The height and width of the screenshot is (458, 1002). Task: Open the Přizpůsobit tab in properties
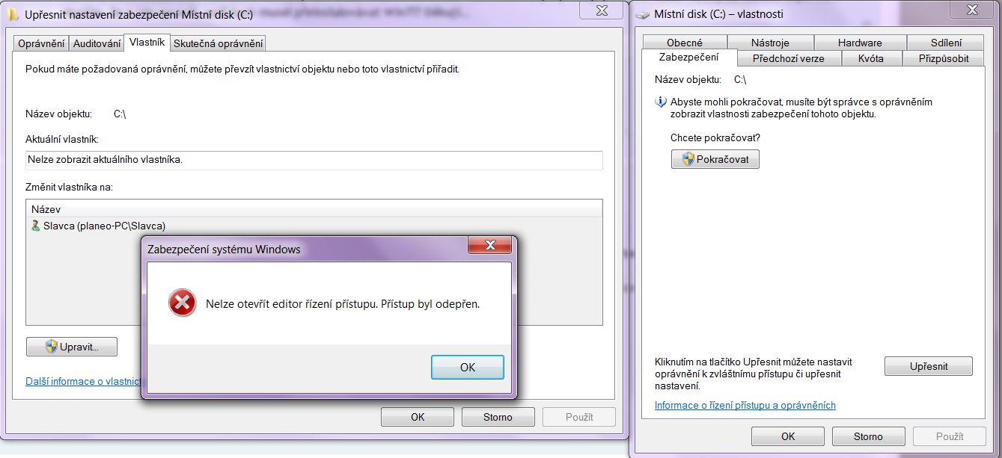[x=944, y=58]
